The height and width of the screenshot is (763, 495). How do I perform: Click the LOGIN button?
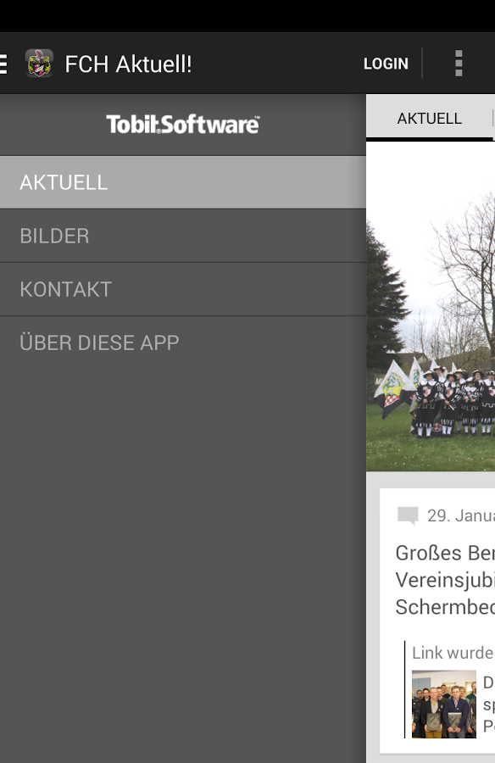pos(386,64)
